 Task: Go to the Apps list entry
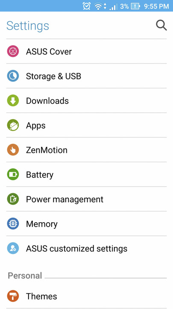coord(86,125)
